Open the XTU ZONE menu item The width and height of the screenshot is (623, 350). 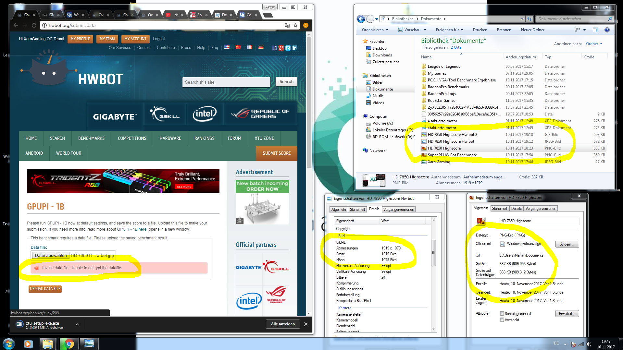[264, 138]
